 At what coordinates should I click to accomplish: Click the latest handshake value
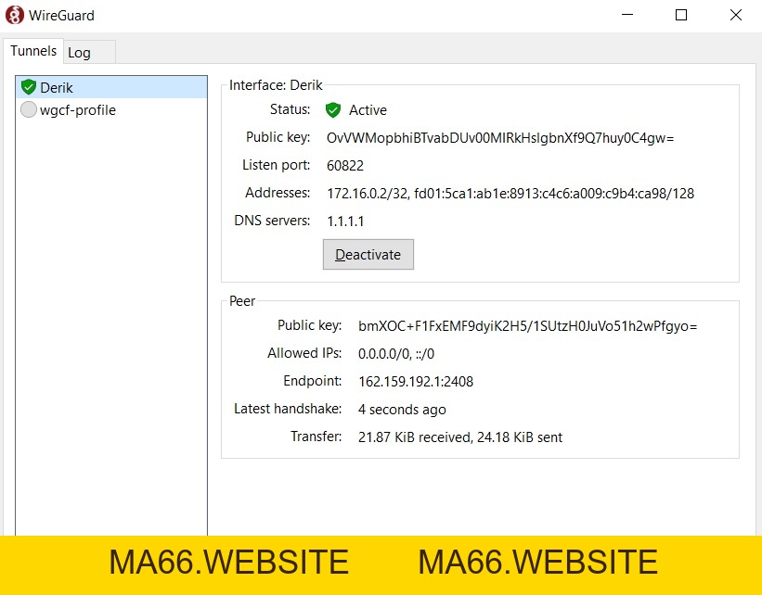402,410
